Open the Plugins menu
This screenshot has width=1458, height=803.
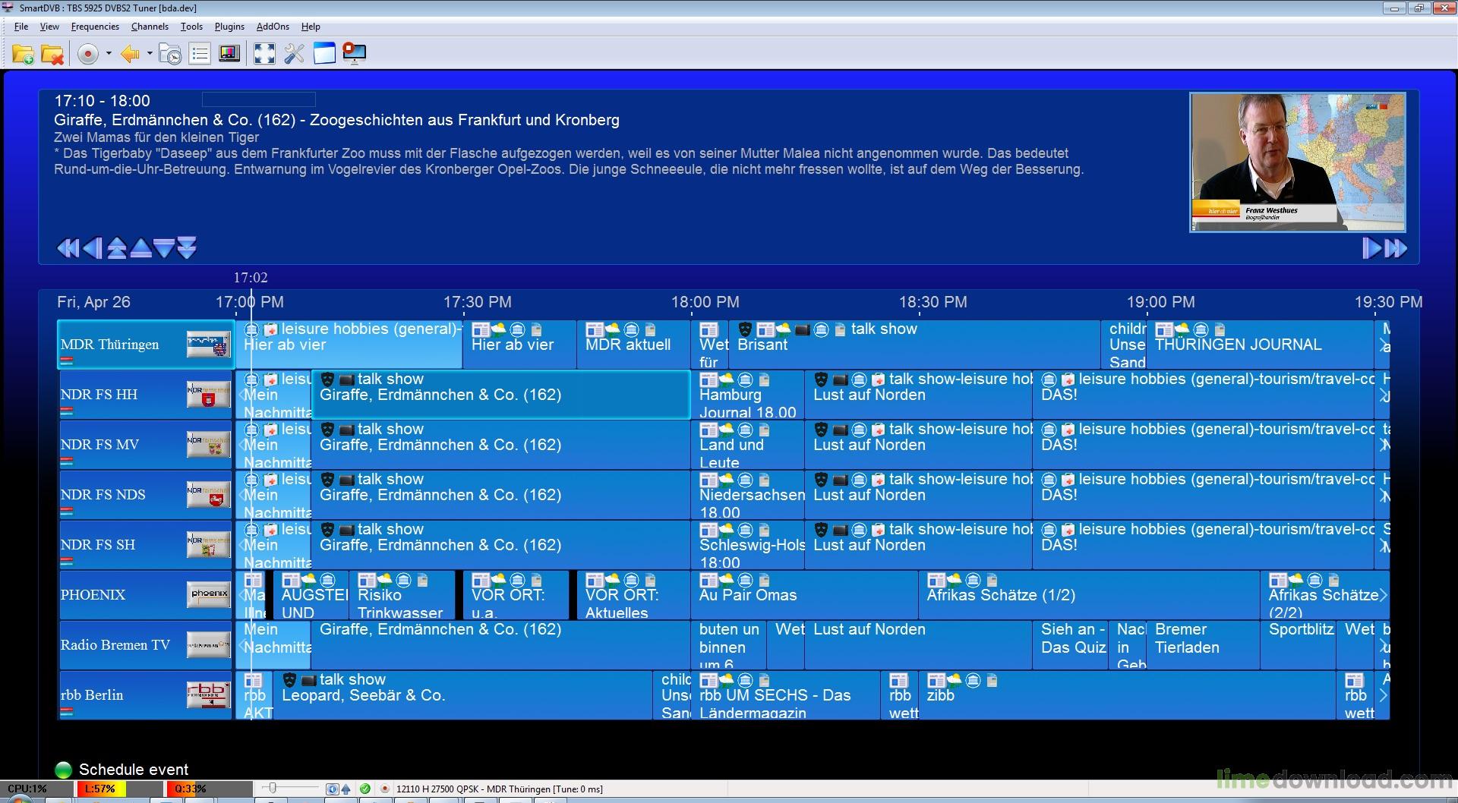click(x=229, y=26)
